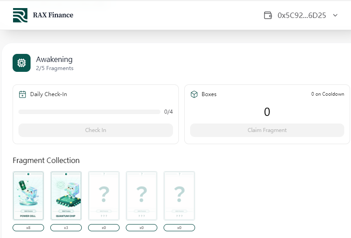
Task: Click the Daily Check-In label
Action: pos(49,94)
